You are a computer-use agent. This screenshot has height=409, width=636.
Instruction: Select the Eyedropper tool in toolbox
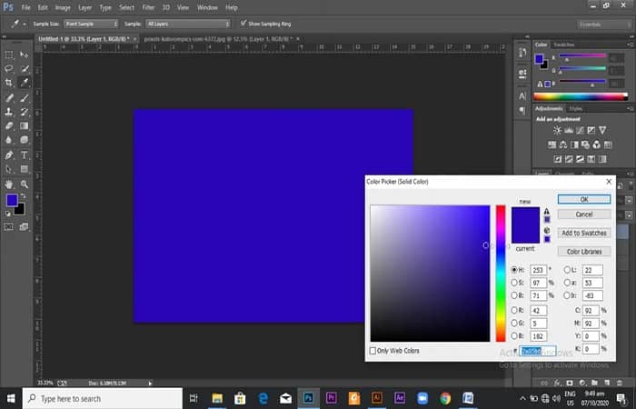click(x=25, y=83)
